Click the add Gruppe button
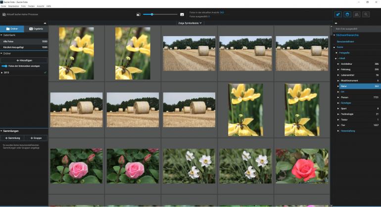381x207 pixels. click(x=36, y=138)
